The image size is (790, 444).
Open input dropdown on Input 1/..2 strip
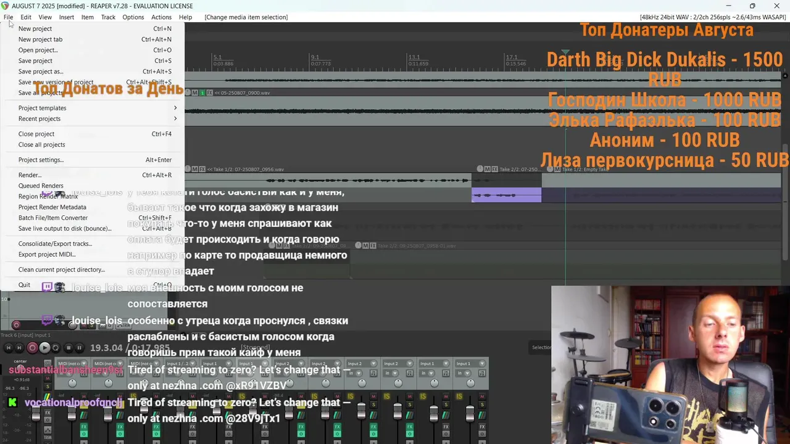192,363
